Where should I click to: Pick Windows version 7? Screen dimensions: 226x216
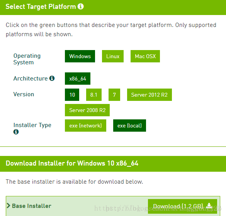(114, 95)
